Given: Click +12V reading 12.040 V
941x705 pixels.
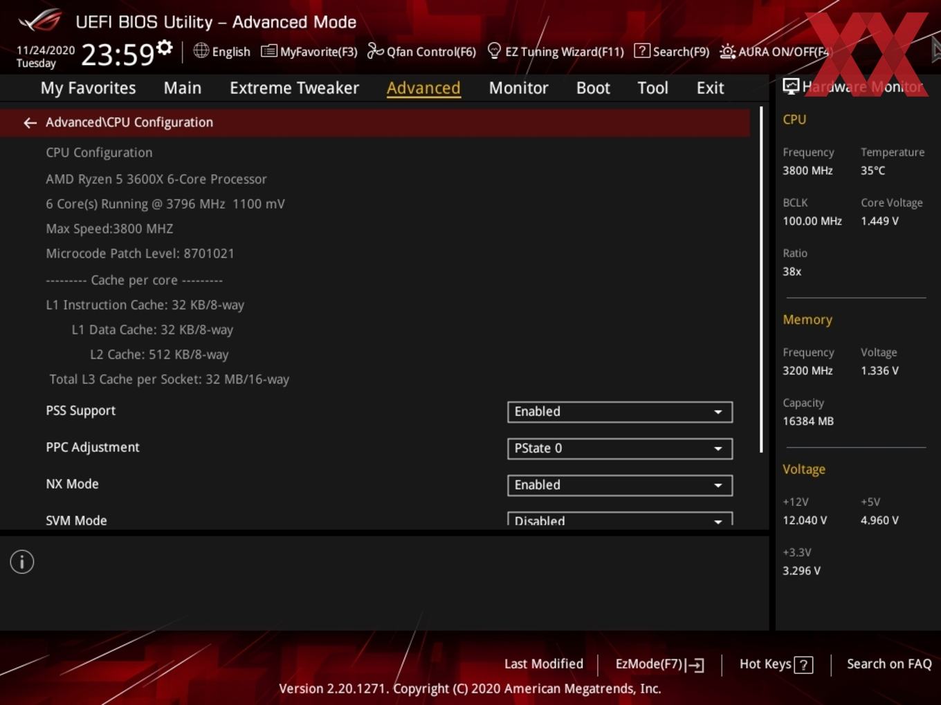Looking at the screenshot, I should 805,520.
